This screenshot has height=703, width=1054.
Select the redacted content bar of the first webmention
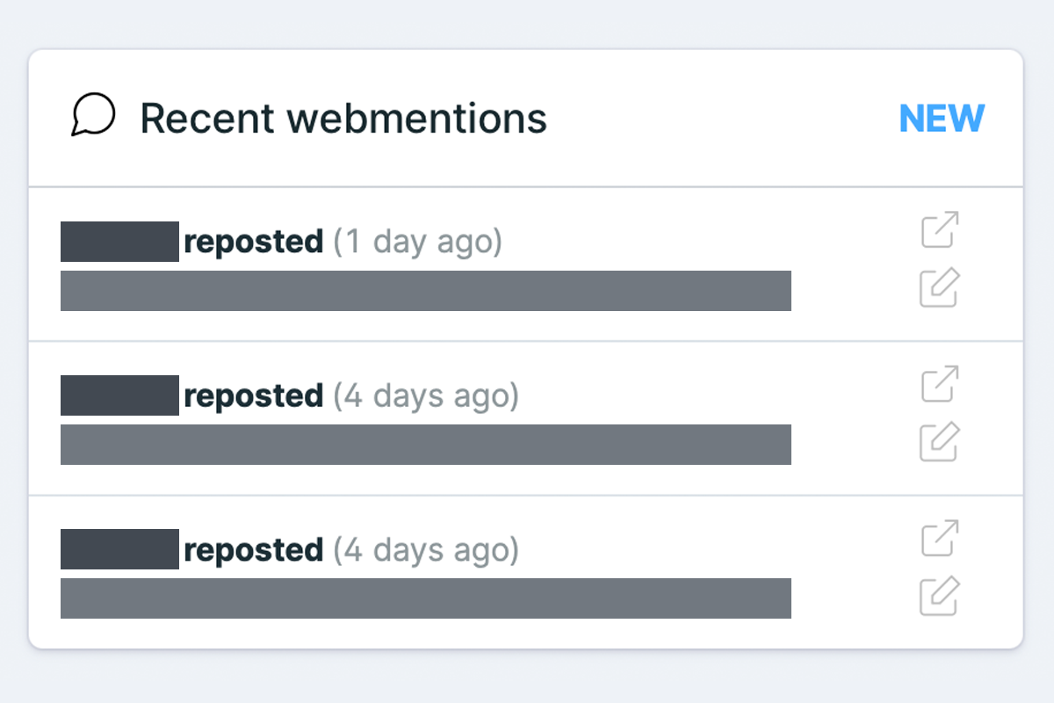coord(425,291)
